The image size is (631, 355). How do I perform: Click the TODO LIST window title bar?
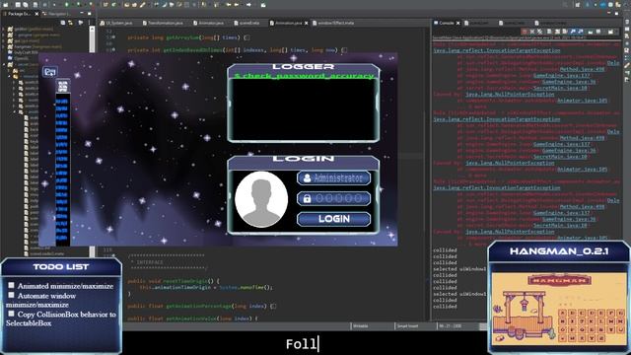(x=61, y=267)
